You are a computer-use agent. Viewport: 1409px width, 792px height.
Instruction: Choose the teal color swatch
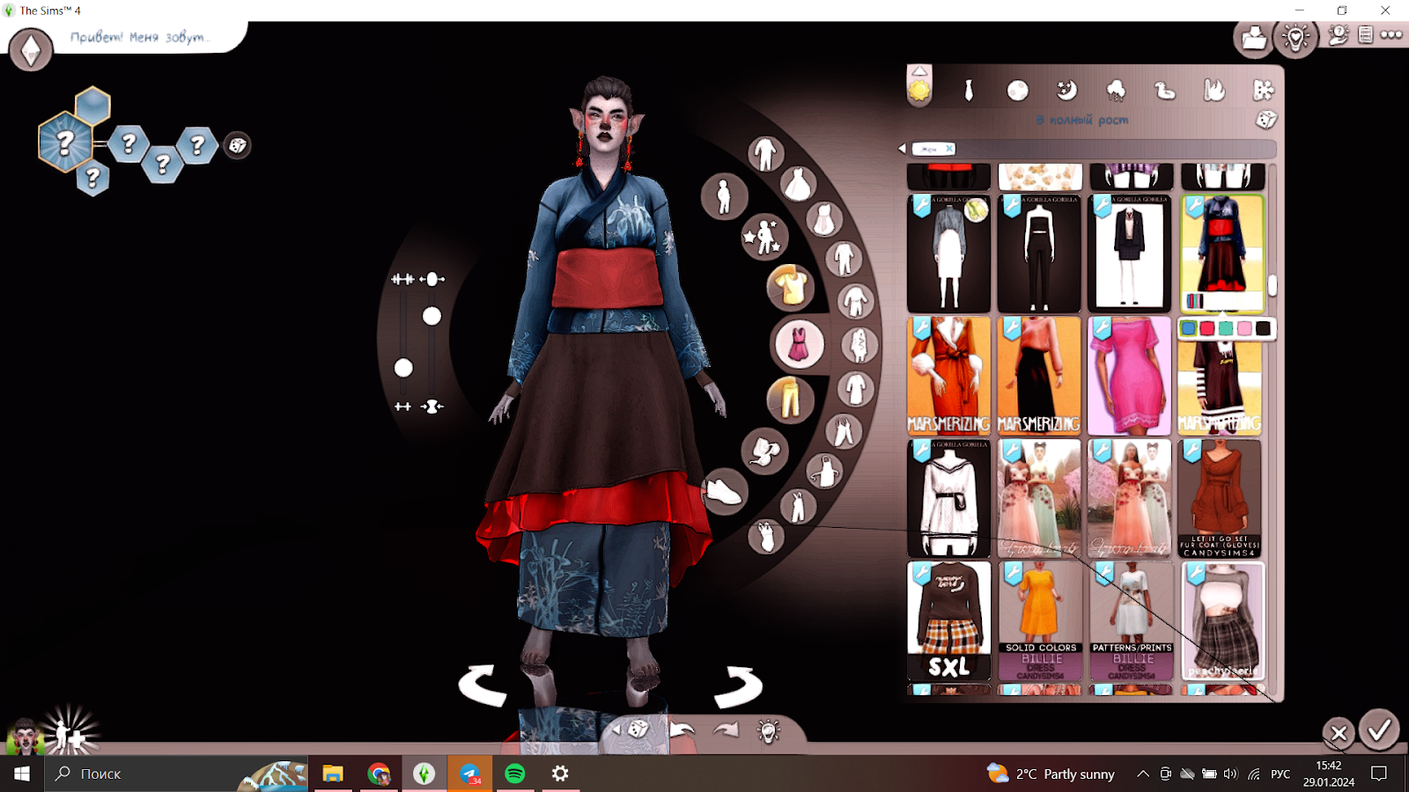1226,328
